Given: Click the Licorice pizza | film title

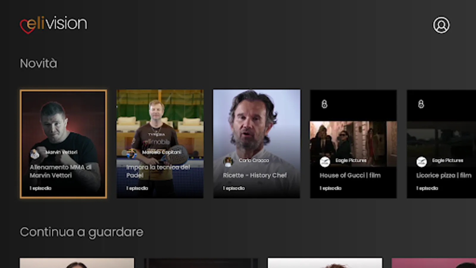Looking at the screenshot, I should (444, 175).
